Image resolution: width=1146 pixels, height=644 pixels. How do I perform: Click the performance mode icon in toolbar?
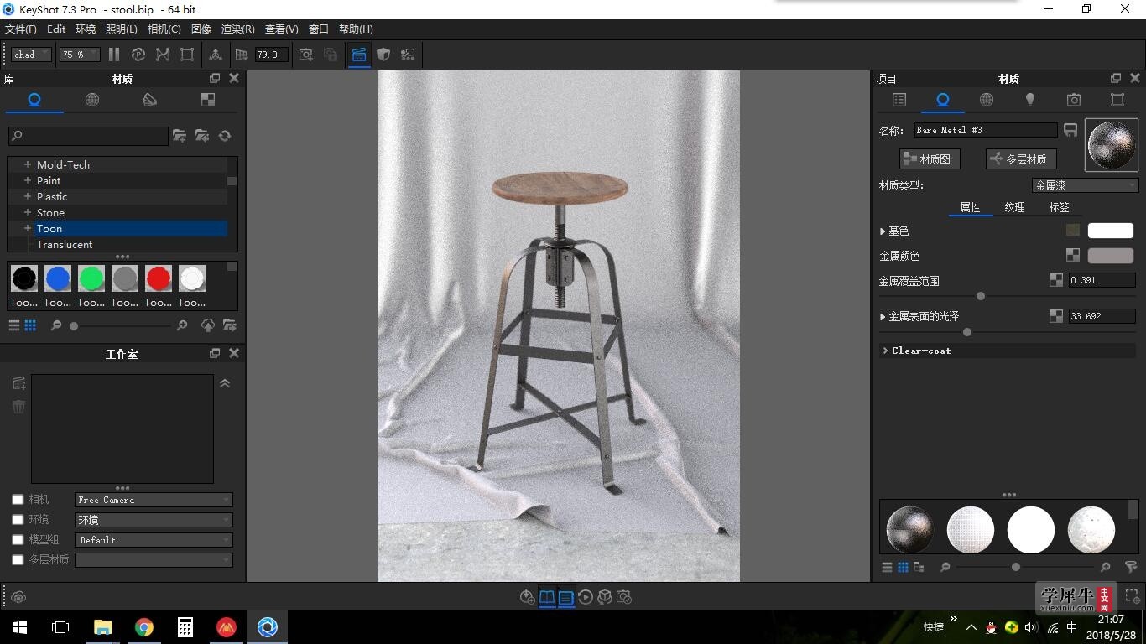[x=138, y=55]
